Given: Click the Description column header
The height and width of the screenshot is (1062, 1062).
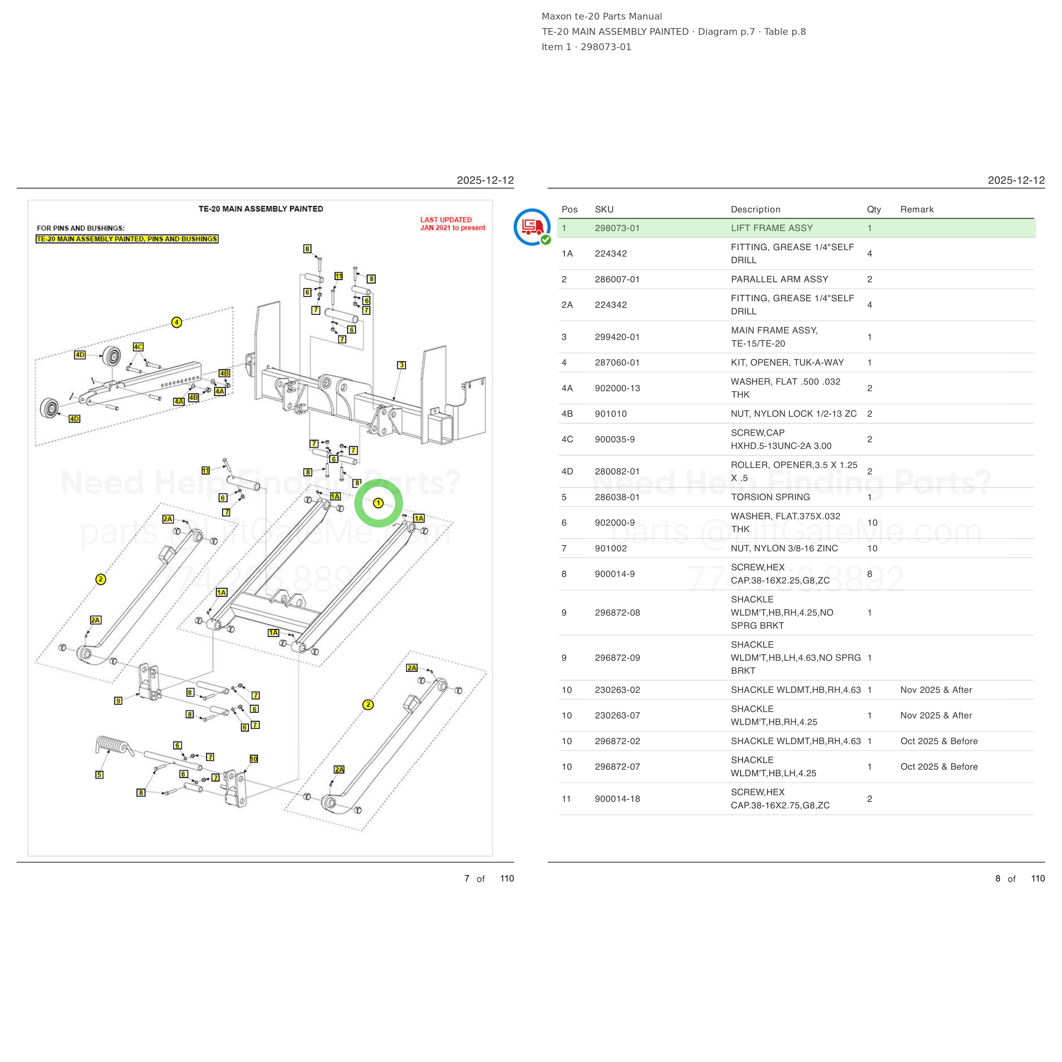Looking at the screenshot, I should (755, 209).
